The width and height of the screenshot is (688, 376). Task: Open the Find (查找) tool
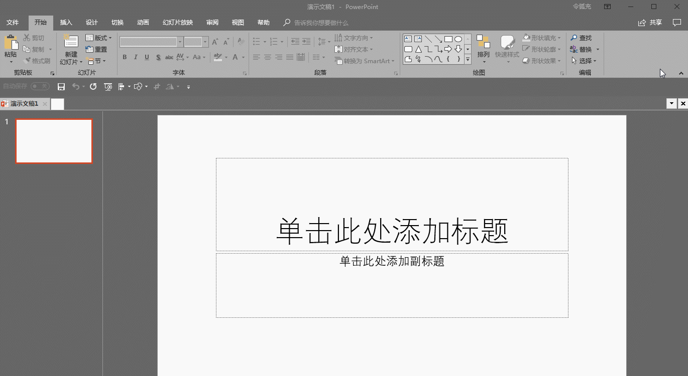click(584, 37)
